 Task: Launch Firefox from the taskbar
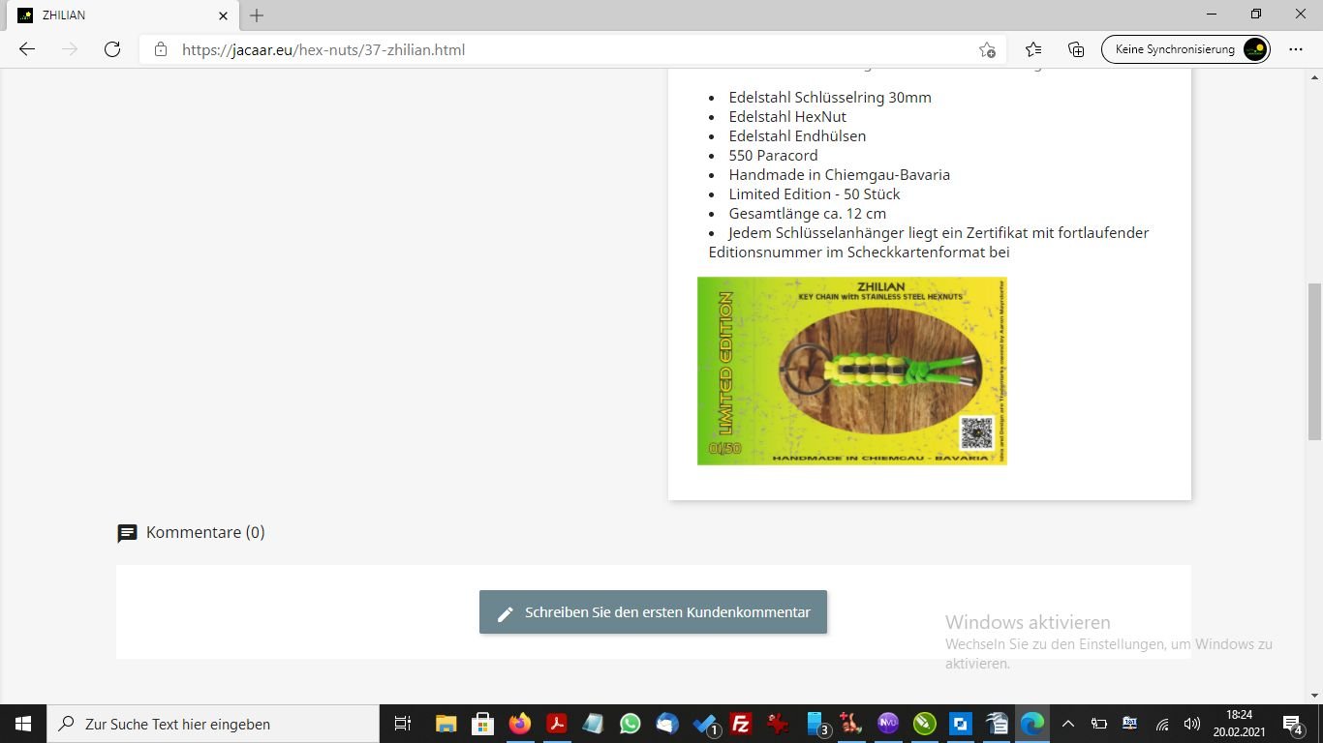(520, 724)
